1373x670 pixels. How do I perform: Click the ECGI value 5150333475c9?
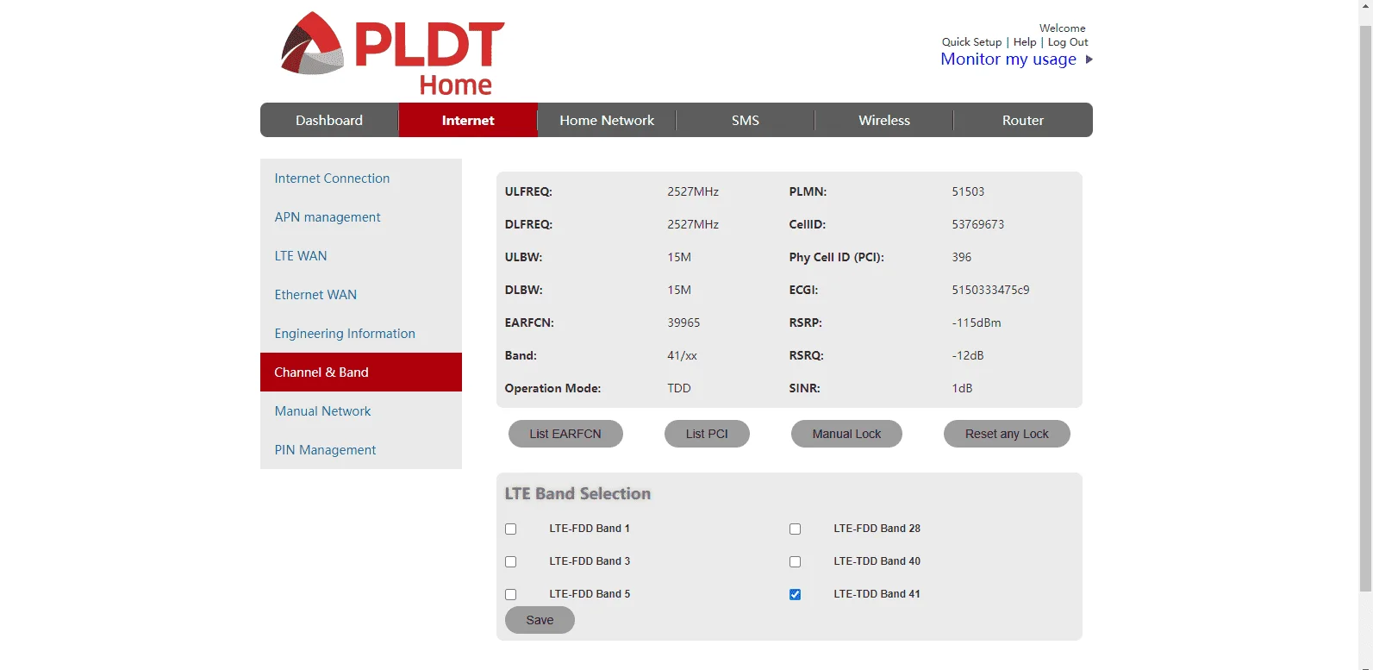point(990,290)
